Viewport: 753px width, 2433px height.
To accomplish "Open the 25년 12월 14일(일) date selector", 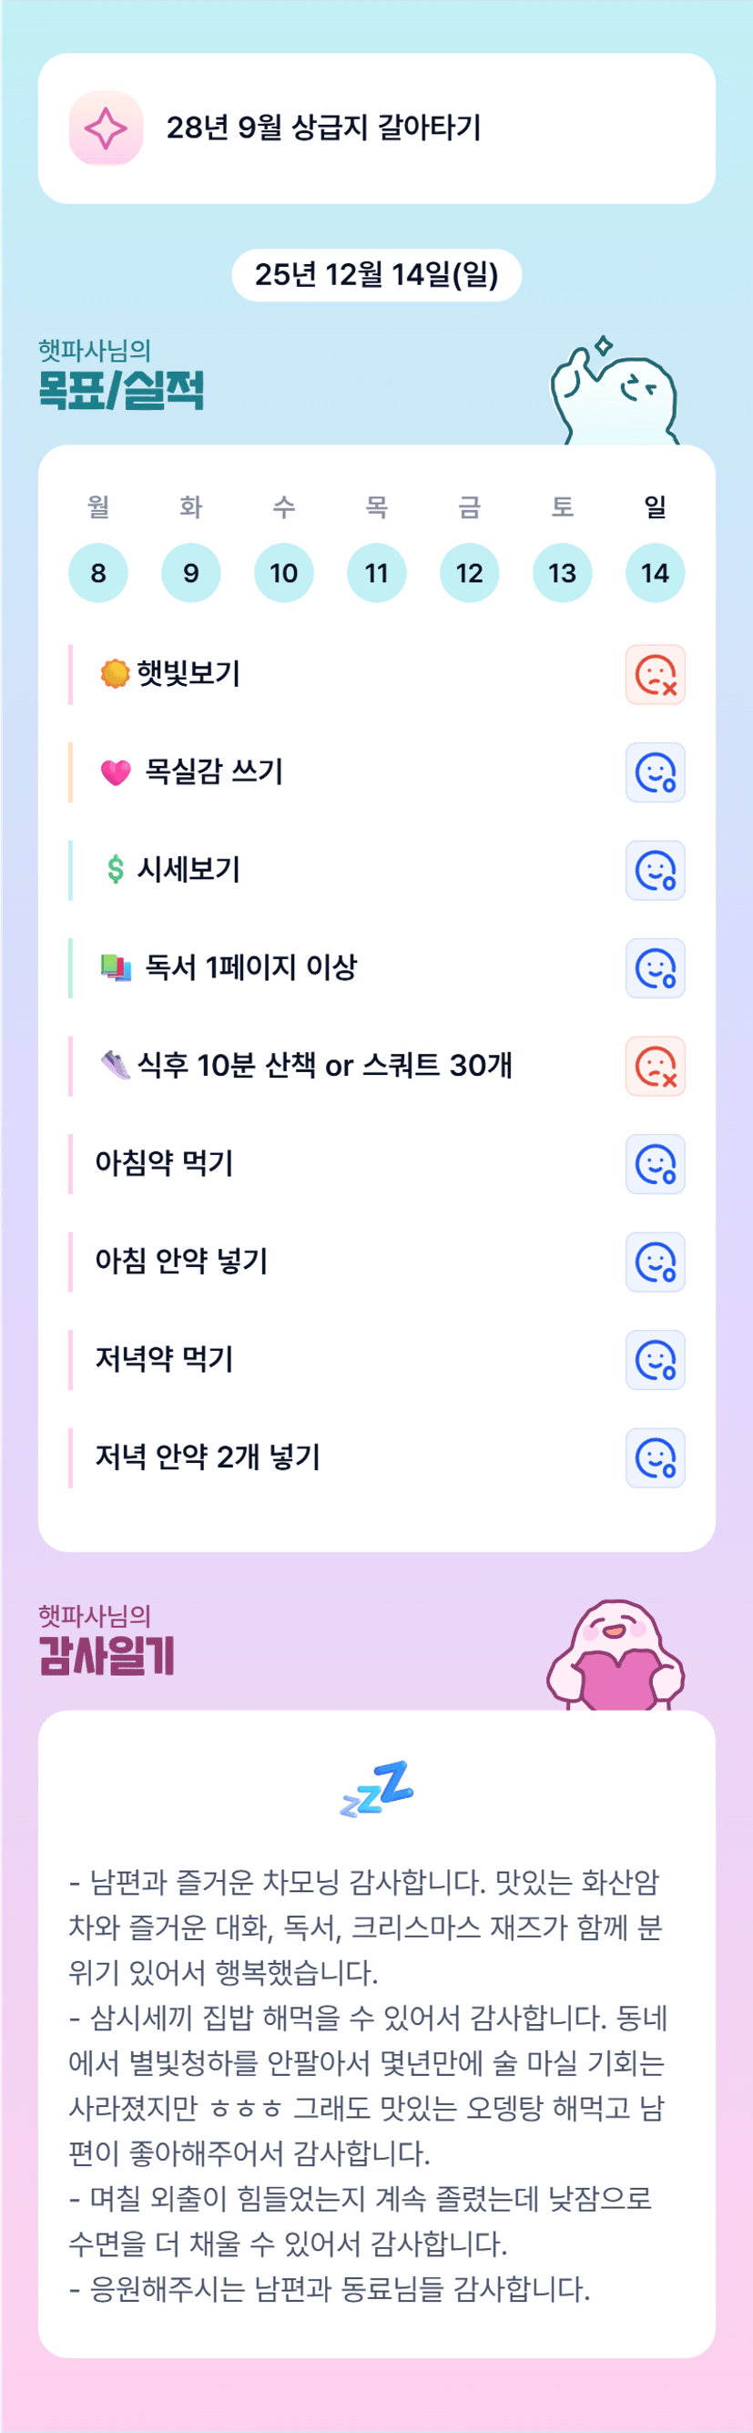I will 377,275.
